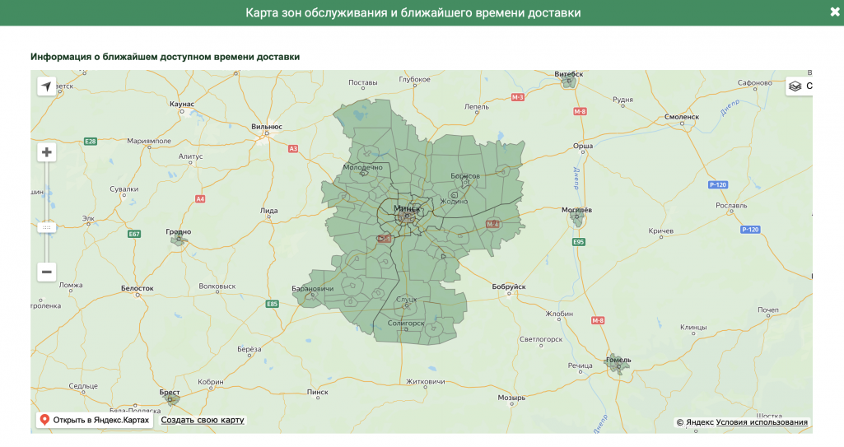The height and width of the screenshot is (447, 844).
Task: Click the Солигорск zone on map
Action: pos(406,324)
